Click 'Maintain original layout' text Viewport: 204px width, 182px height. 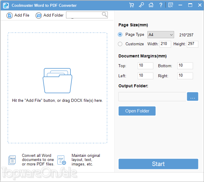[x=86, y=160]
